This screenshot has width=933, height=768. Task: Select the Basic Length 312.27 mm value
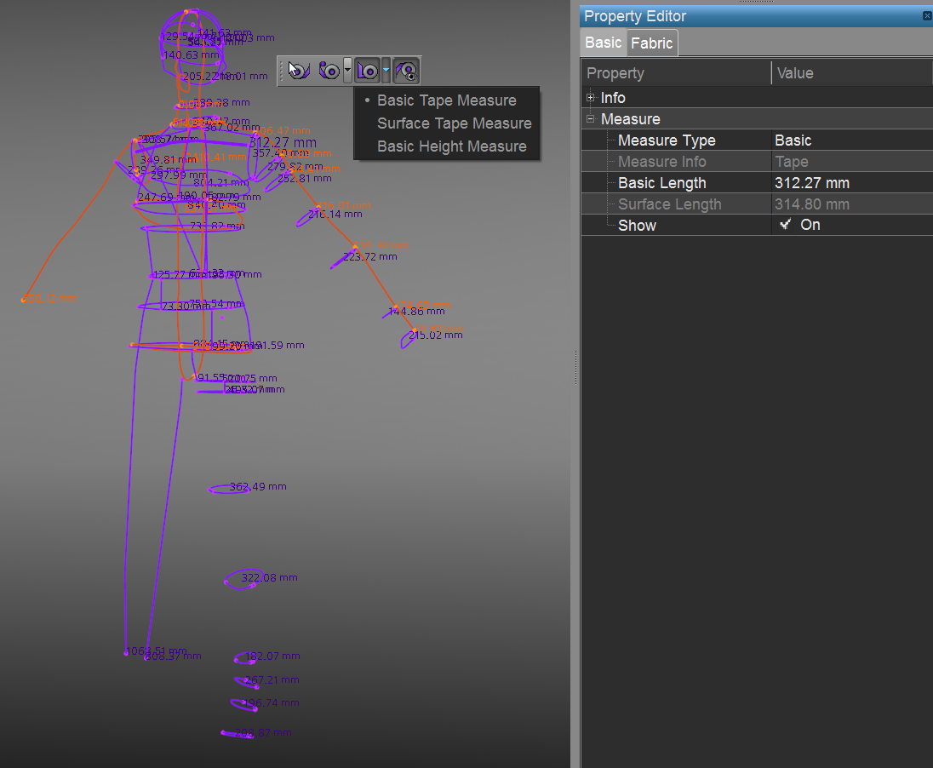pos(851,183)
